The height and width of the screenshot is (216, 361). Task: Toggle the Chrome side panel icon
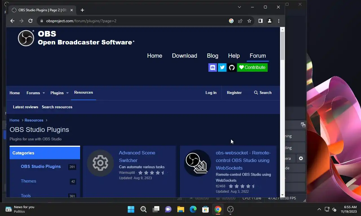coord(261,21)
